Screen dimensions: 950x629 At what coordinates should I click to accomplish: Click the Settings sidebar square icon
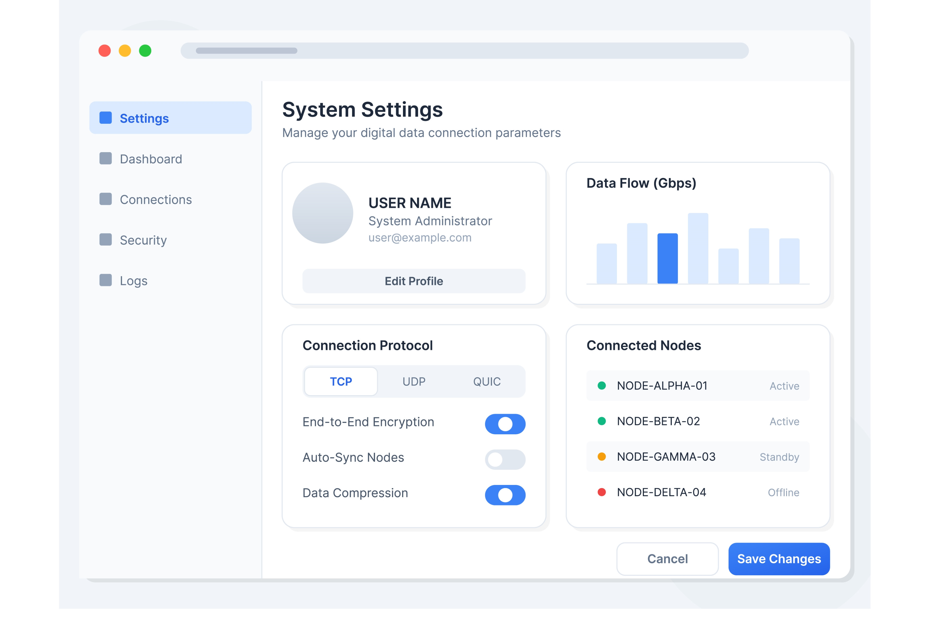pyautogui.click(x=105, y=117)
